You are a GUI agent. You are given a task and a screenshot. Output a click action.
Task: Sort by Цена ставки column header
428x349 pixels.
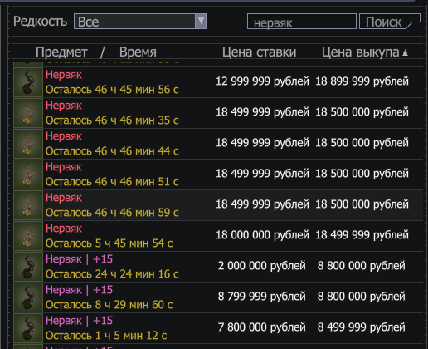(x=259, y=52)
